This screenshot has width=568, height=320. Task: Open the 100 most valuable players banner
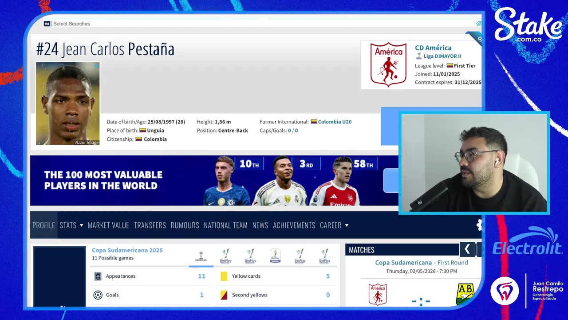click(x=214, y=180)
